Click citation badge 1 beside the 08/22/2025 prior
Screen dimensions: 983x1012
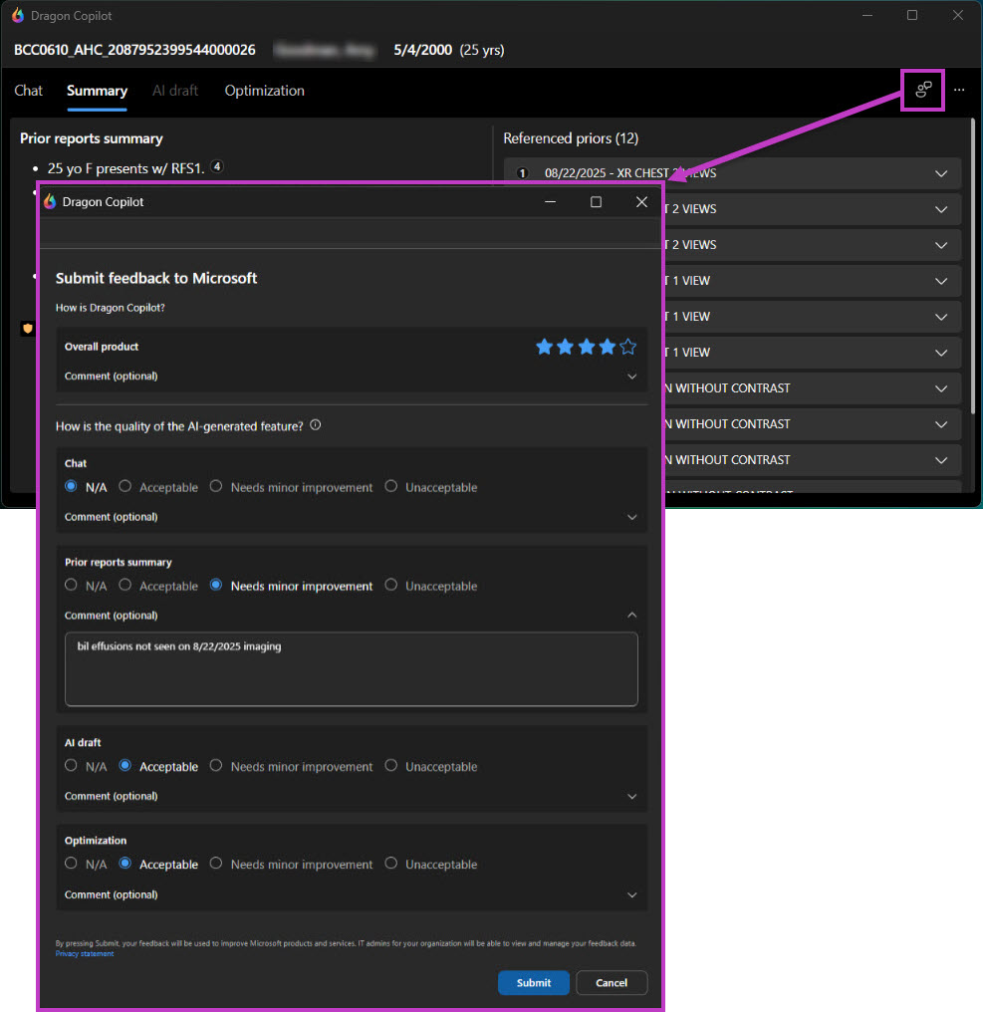[522, 172]
